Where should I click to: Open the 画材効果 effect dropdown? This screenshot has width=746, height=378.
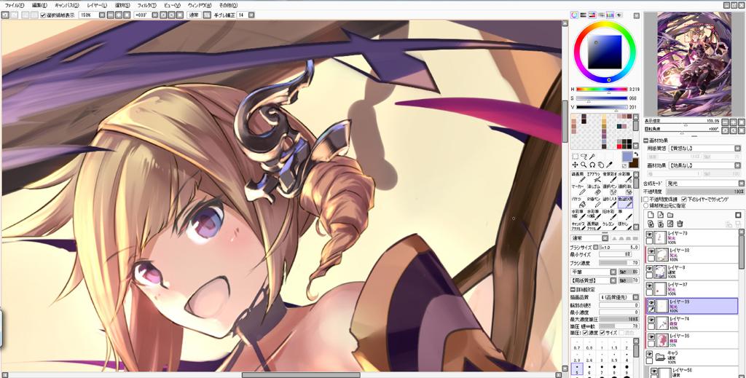pos(704,165)
